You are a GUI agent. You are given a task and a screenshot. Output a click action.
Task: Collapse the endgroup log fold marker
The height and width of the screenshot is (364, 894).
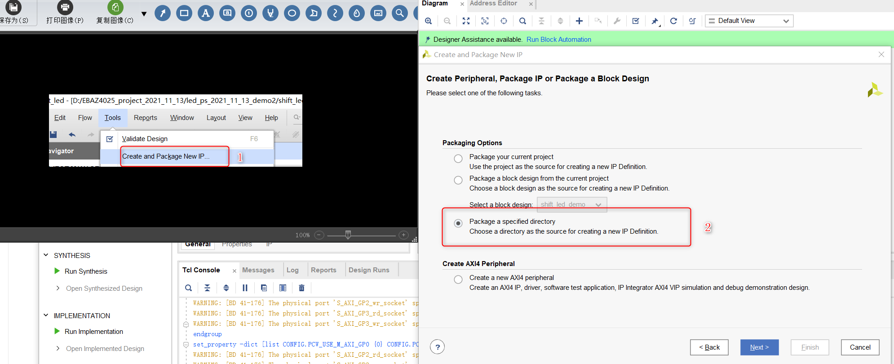point(186,324)
